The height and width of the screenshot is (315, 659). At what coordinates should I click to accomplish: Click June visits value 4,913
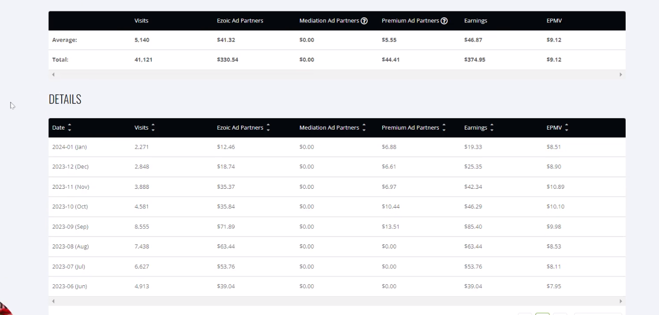(x=141, y=286)
